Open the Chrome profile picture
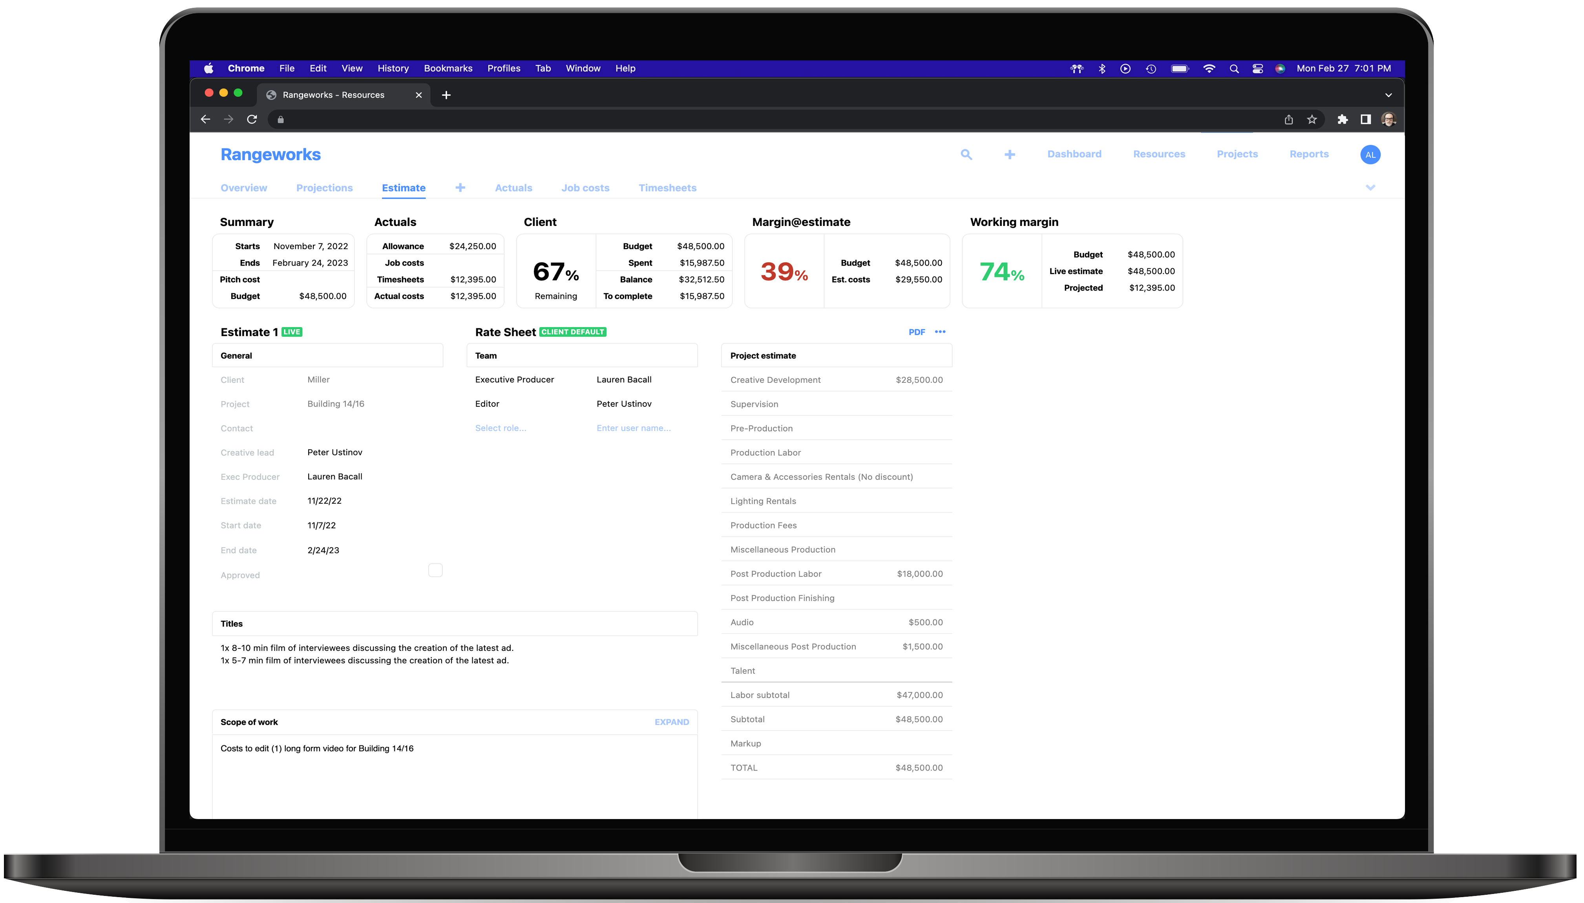The height and width of the screenshot is (903, 1584). point(1389,120)
